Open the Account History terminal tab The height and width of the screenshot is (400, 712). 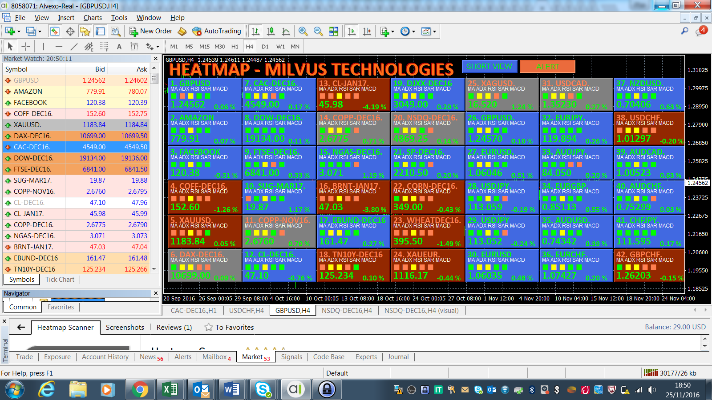(105, 357)
